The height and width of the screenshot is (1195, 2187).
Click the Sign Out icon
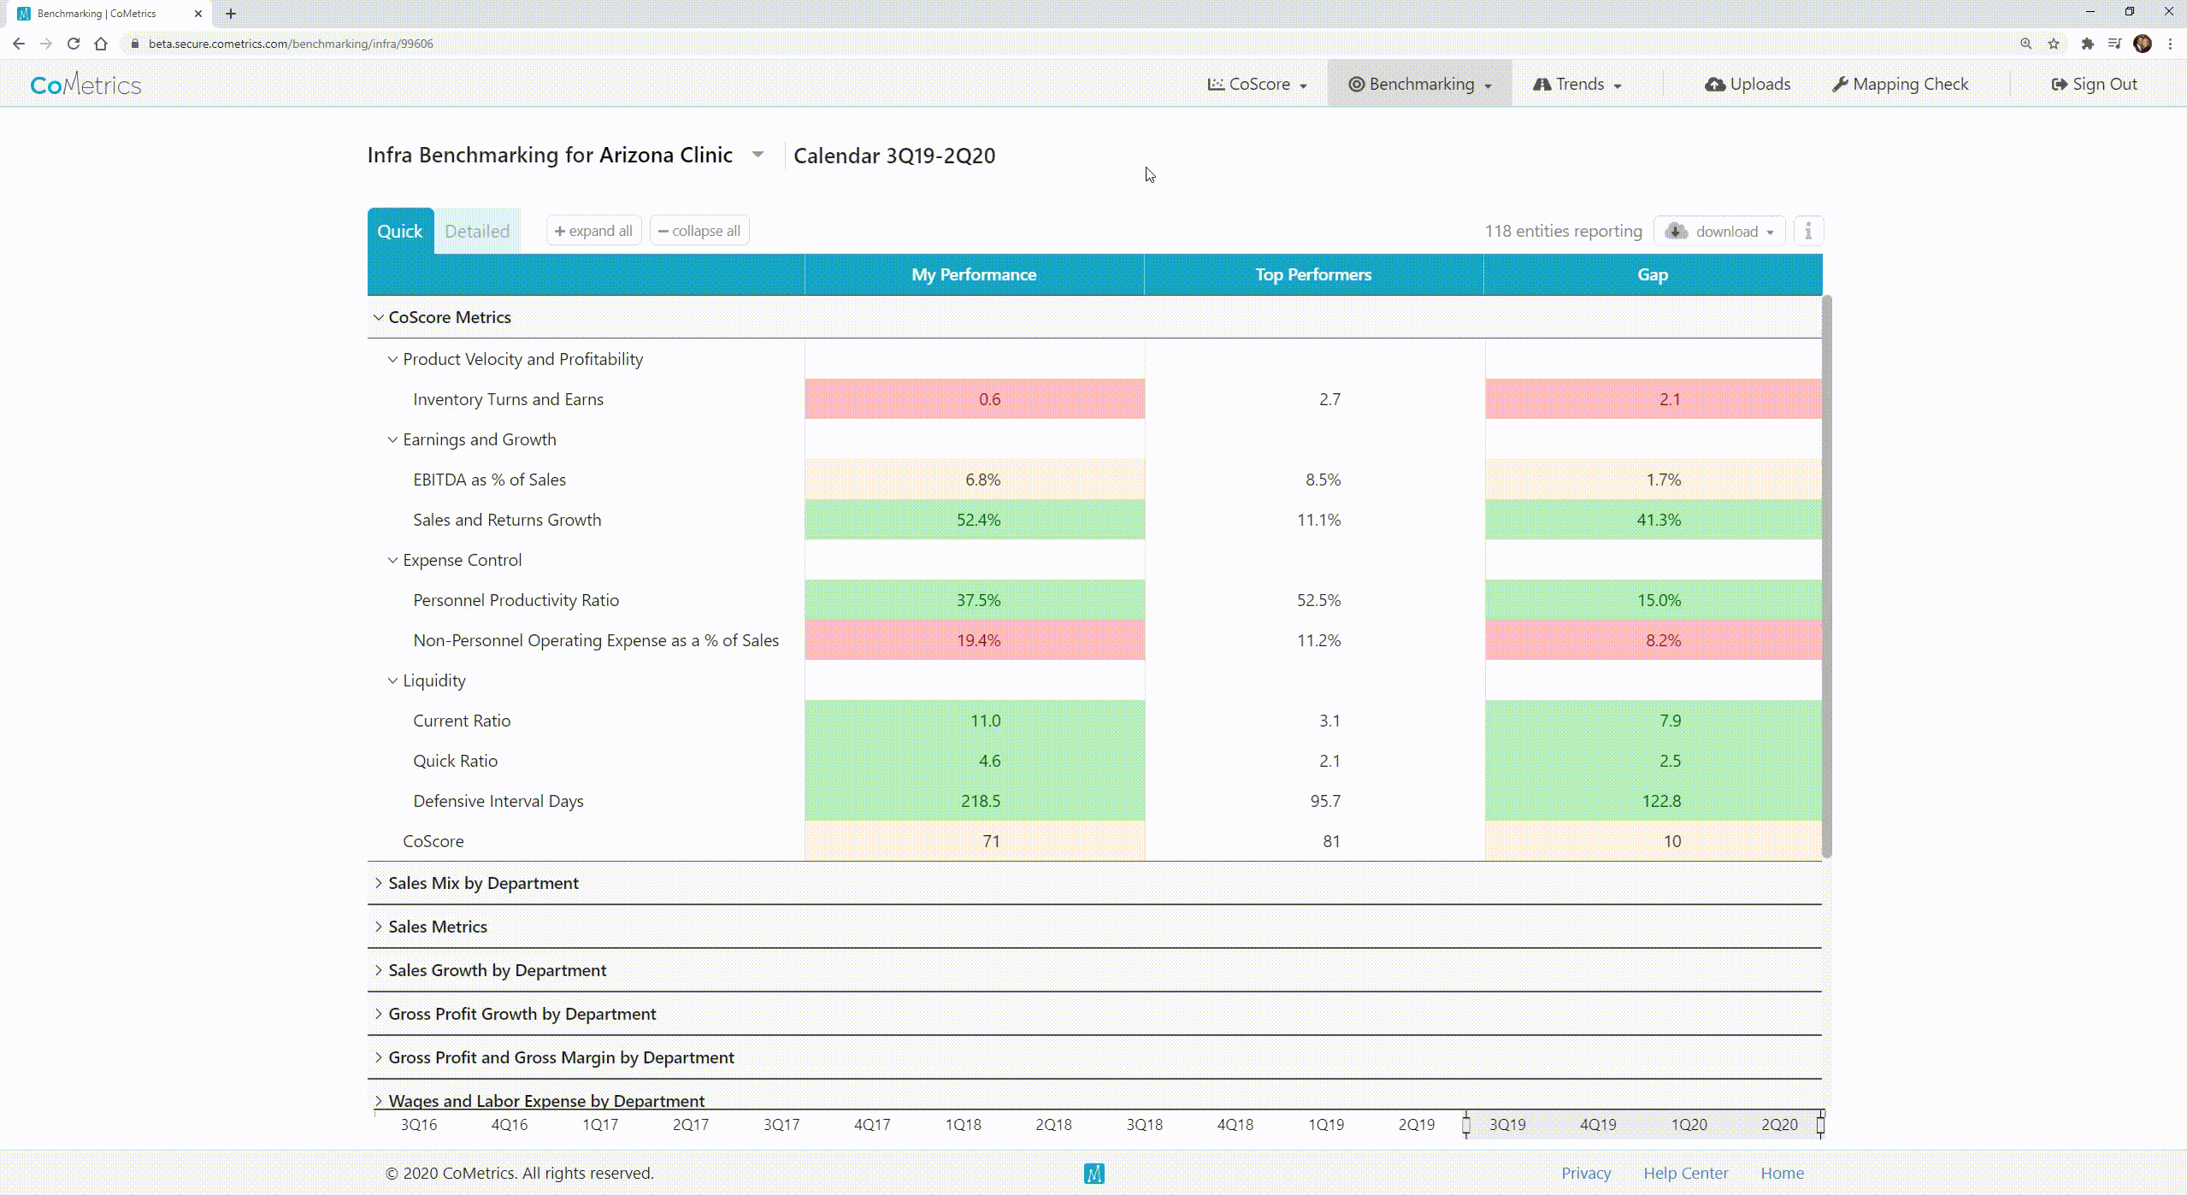click(2060, 83)
